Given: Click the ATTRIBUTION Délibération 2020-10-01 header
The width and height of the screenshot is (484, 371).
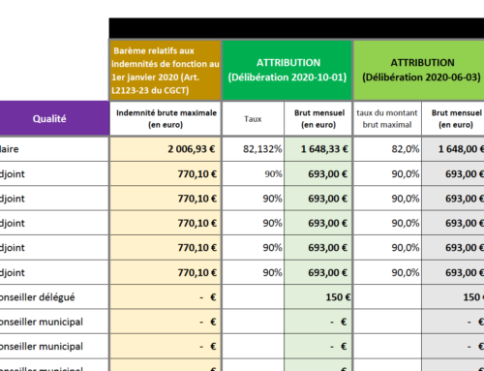Looking at the screenshot, I should (x=287, y=70).
